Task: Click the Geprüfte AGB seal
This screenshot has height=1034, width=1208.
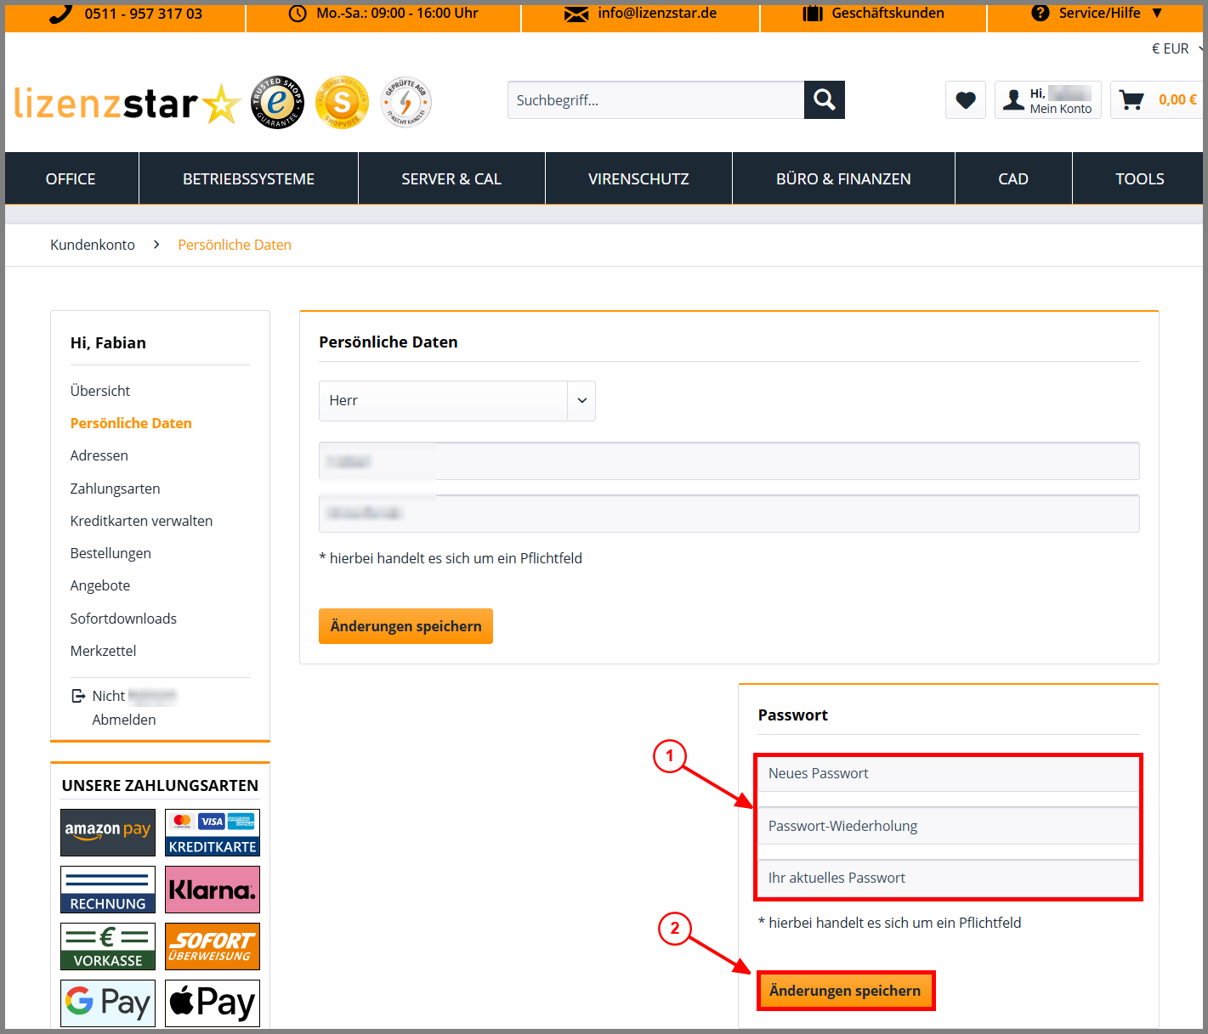Action: coord(406,102)
